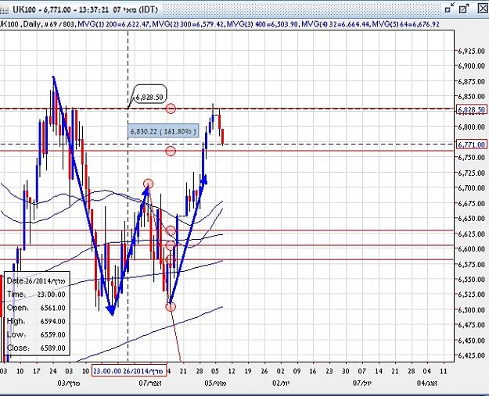The height and width of the screenshot is (396, 489).
Task: Maximize the UK100 chart window
Action: click(x=464, y=8)
